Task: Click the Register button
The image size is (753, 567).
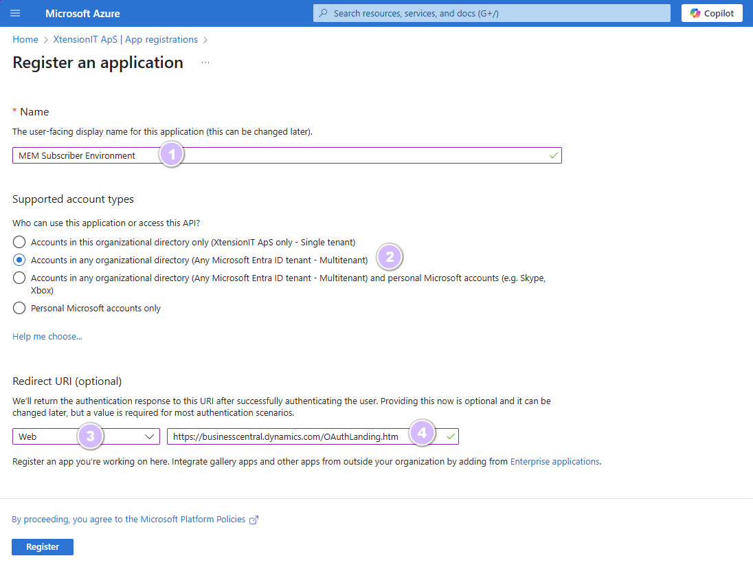Action: tap(43, 547)
